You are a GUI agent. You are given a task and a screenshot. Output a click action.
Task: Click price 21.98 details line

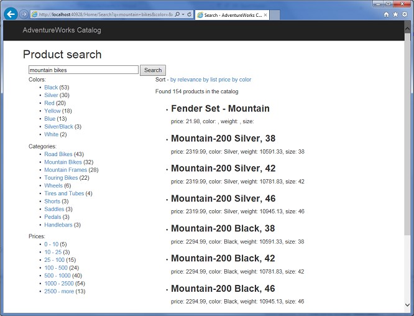pos(212,121)
